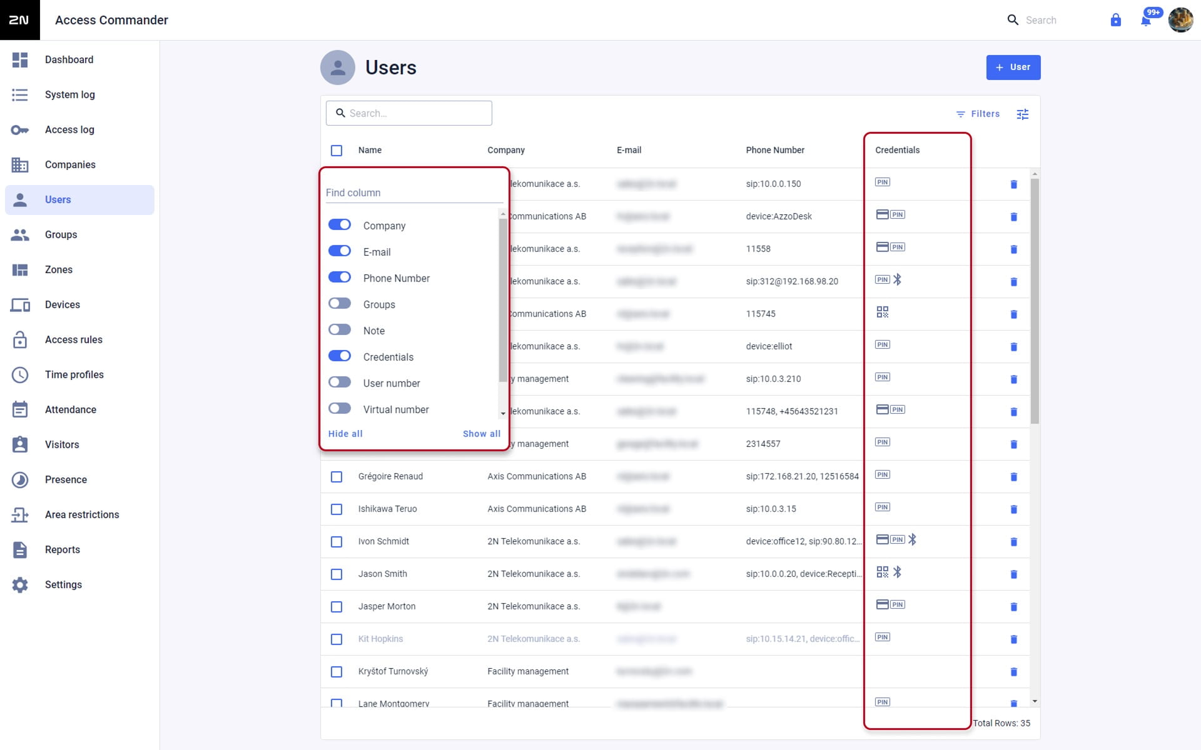Image resolution: width=1201 pixels, height=750 pixels.
Task: Check the box for Jasper Morton
Action: [x=337, y=607]
